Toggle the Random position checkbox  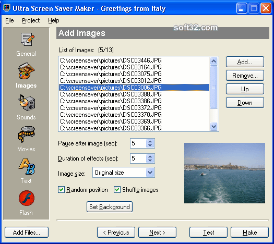pos(62,190)
